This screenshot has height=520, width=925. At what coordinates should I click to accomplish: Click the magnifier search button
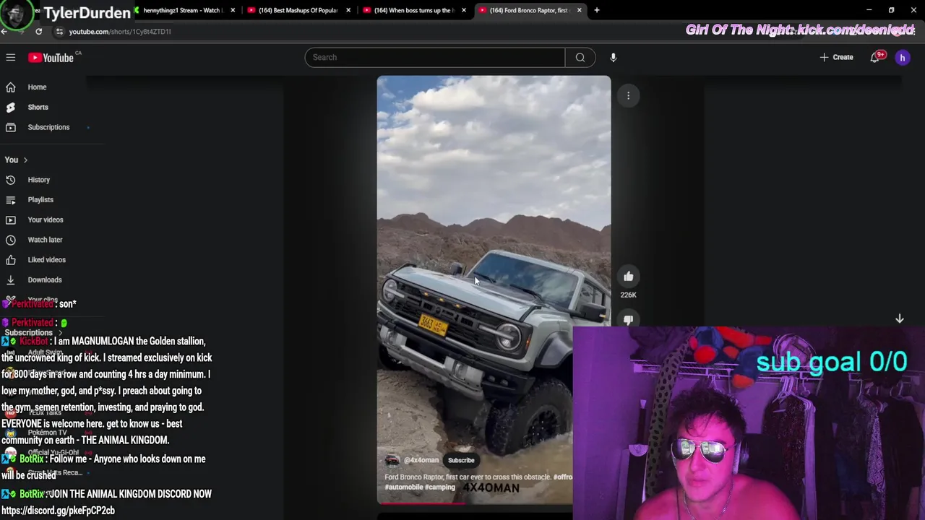580,57
